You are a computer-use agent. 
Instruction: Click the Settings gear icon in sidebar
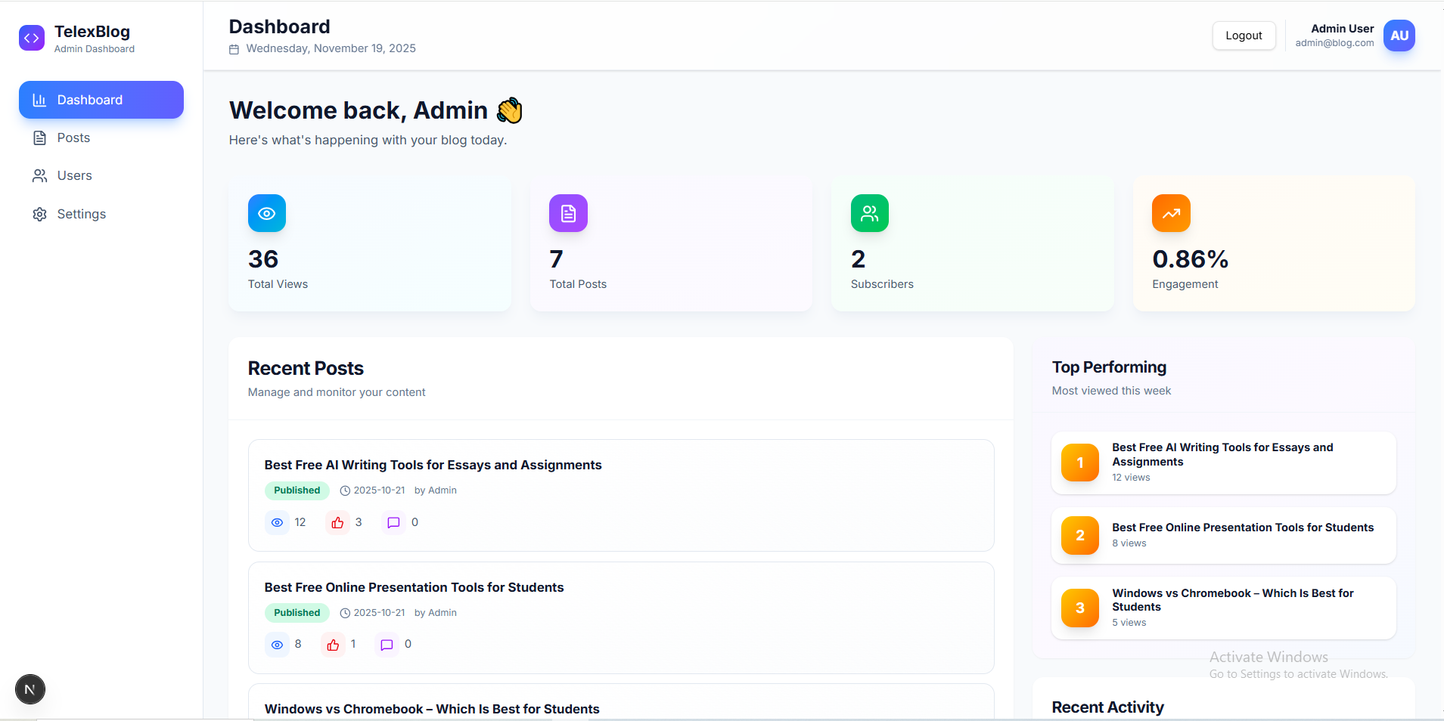39,214
